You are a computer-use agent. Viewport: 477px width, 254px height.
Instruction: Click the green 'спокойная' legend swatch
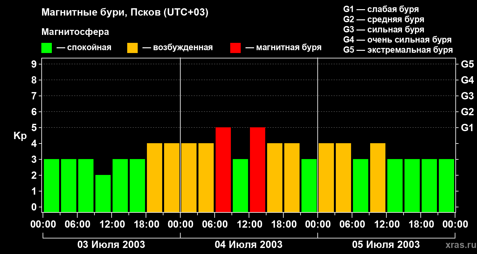[x=46, y=48]
